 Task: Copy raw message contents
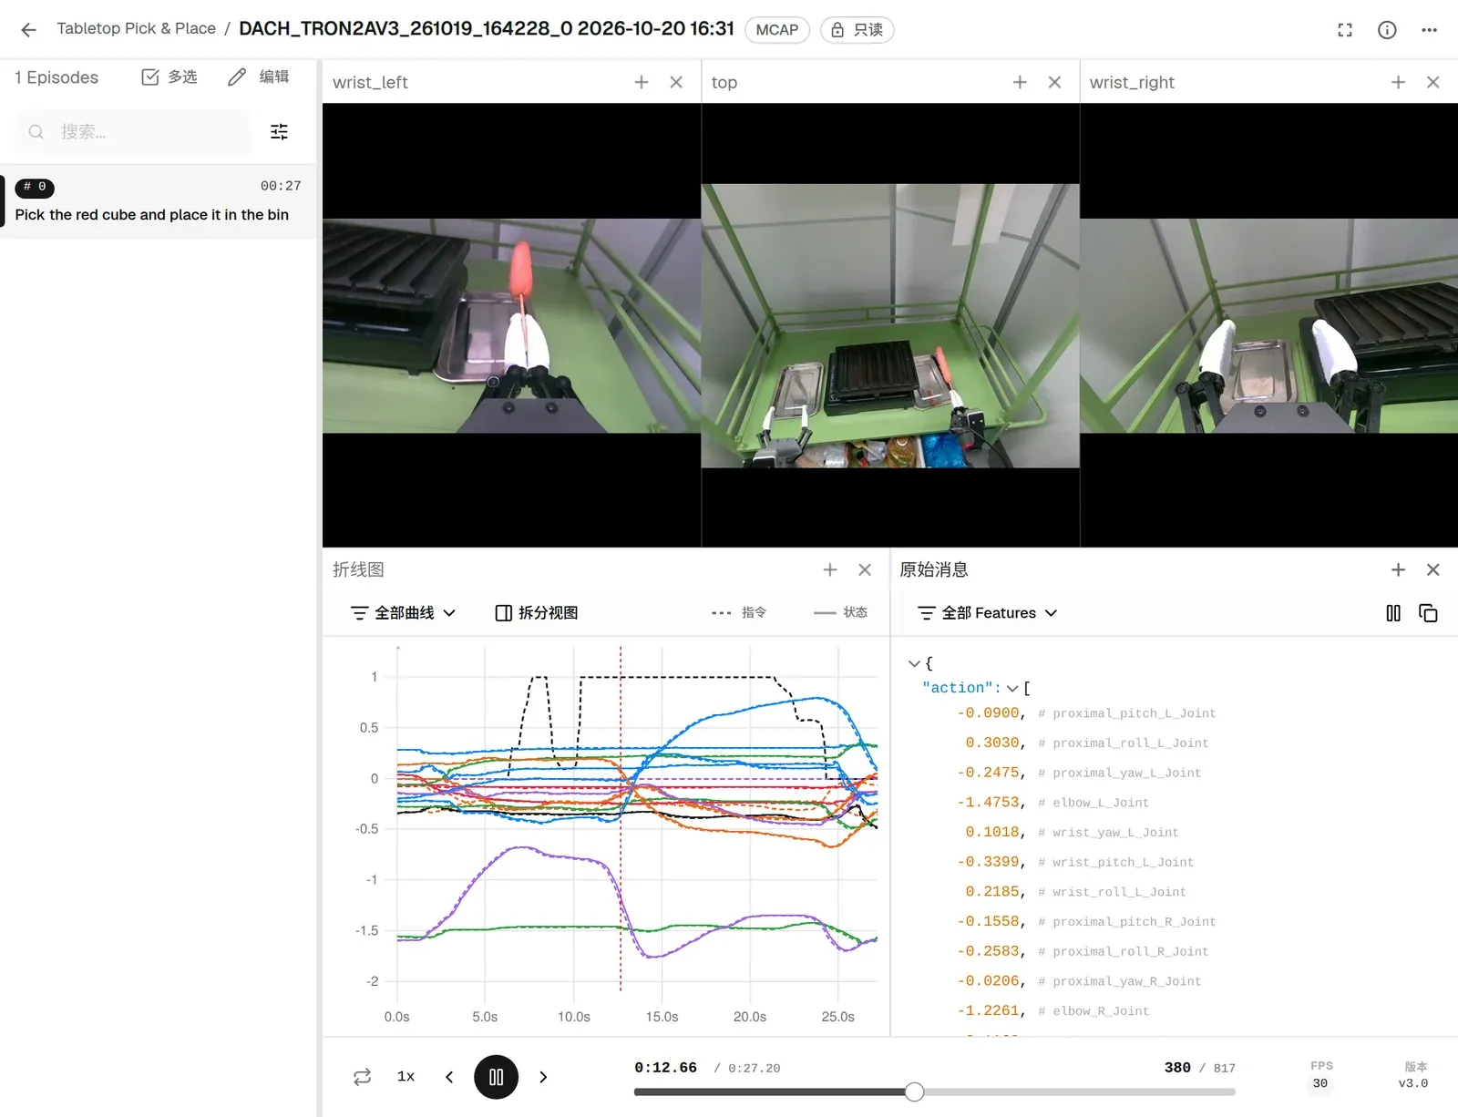1428,613
